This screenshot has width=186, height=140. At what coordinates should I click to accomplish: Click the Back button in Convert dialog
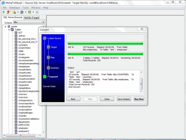73,99
